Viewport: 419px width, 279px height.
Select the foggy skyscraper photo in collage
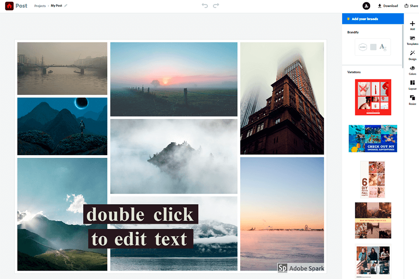[282, 98]
